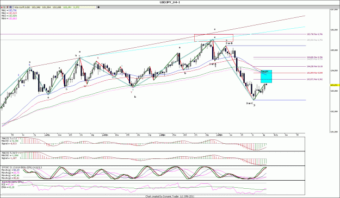Viewport: 340px width, 198px height.
Task: Select the date/time field in the data bar
Action: click(x=22, y=7)
